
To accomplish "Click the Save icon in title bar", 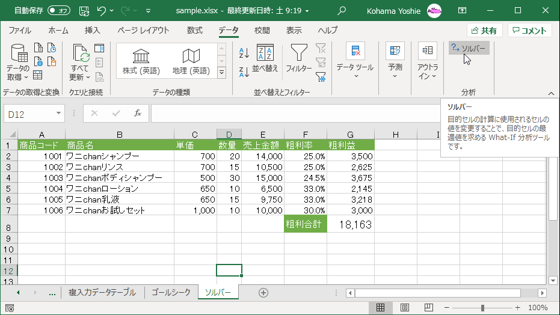I will pos(84,11).
